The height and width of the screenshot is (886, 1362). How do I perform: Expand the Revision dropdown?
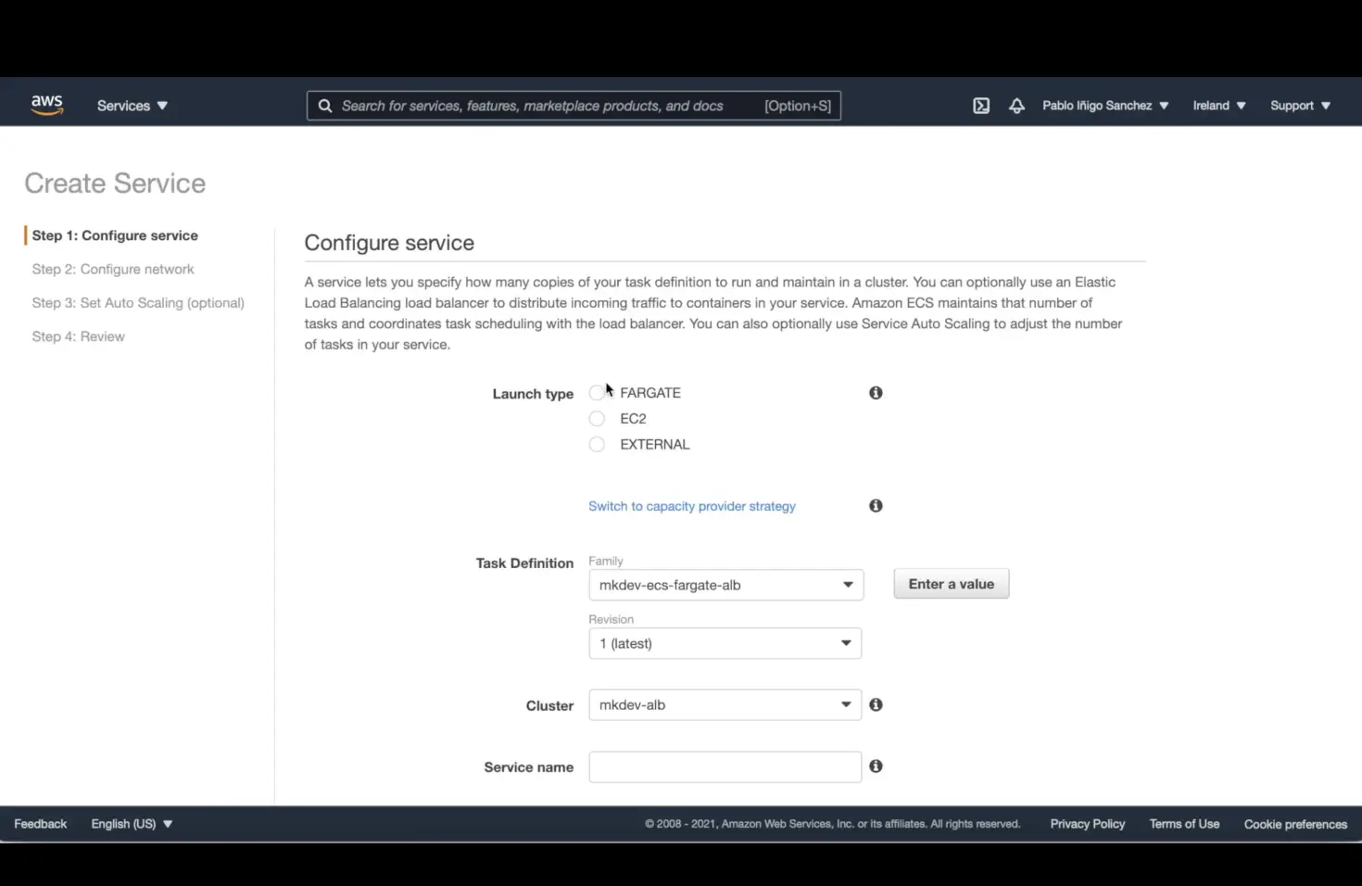[725, 643]
